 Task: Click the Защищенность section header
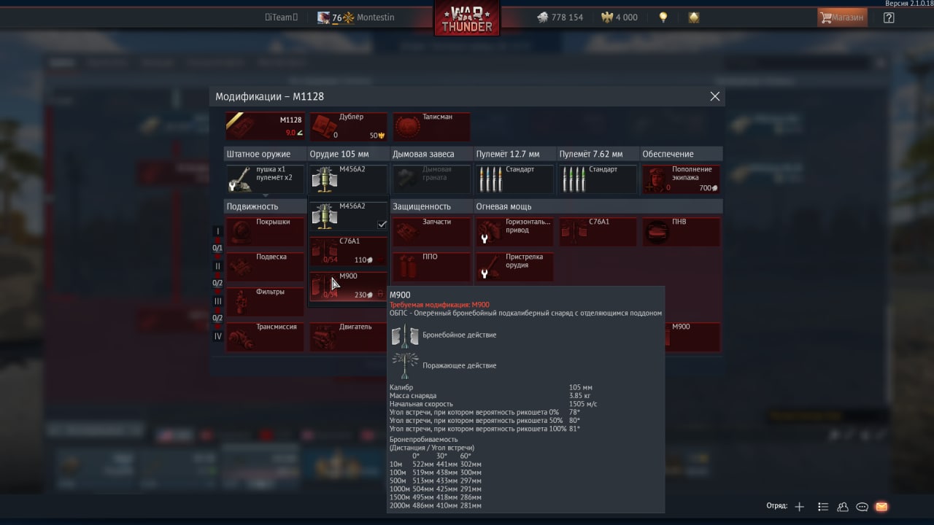tap(422, 206)
